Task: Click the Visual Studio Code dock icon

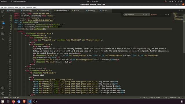Action: 29,101
